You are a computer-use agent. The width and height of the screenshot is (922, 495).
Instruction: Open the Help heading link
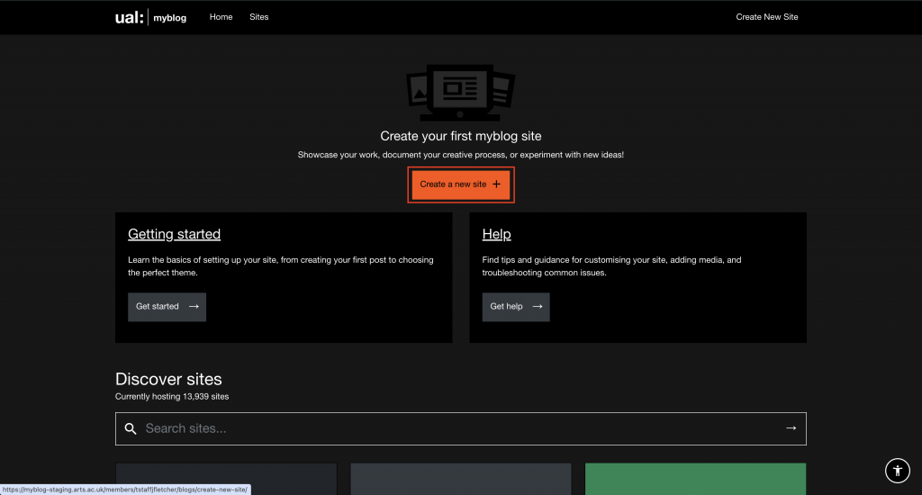[496, 234]
